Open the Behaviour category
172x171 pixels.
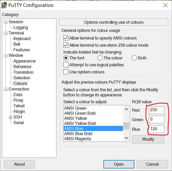[23, 67]
